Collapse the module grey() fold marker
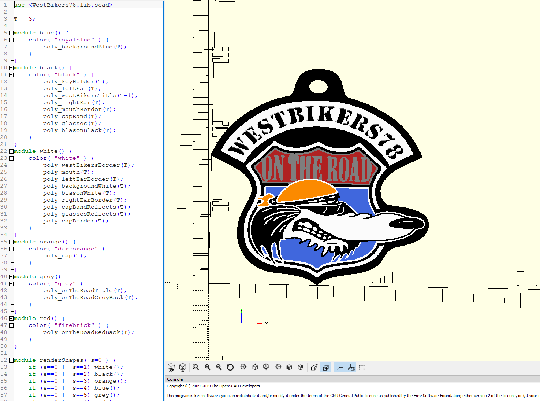The image size is (540, 401). 11,277
